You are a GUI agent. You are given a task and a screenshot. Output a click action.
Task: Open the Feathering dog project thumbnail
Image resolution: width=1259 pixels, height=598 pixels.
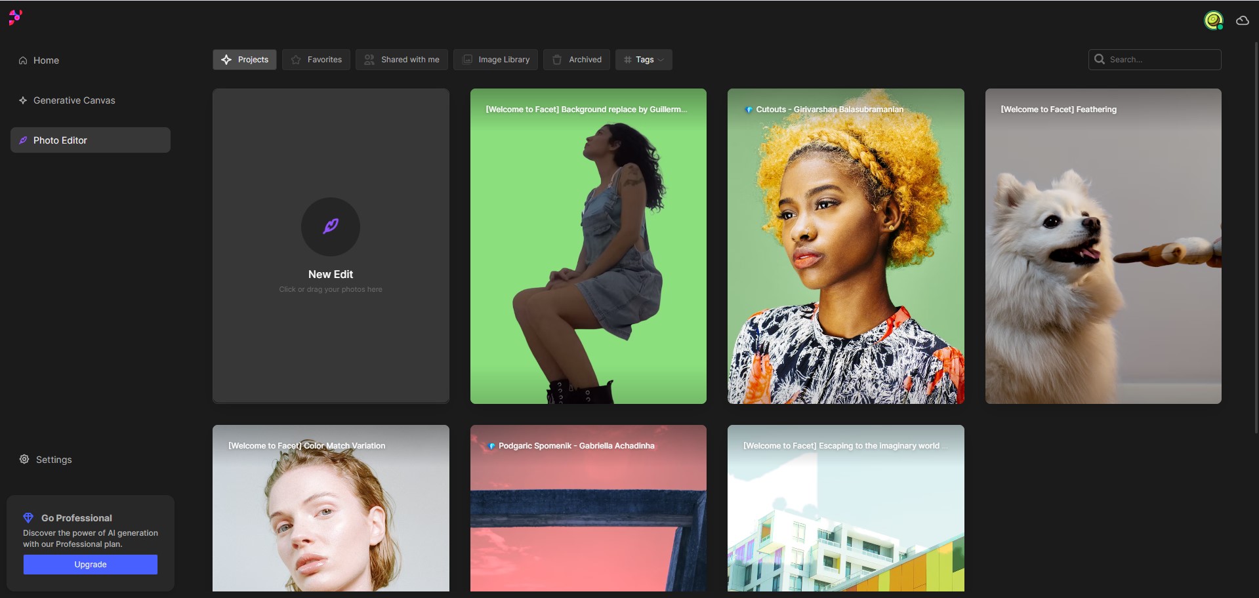[x=1103, y=246]
